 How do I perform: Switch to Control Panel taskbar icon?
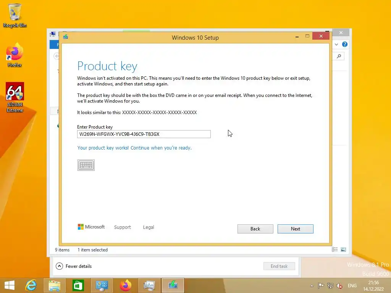click(x=102, y=285)
